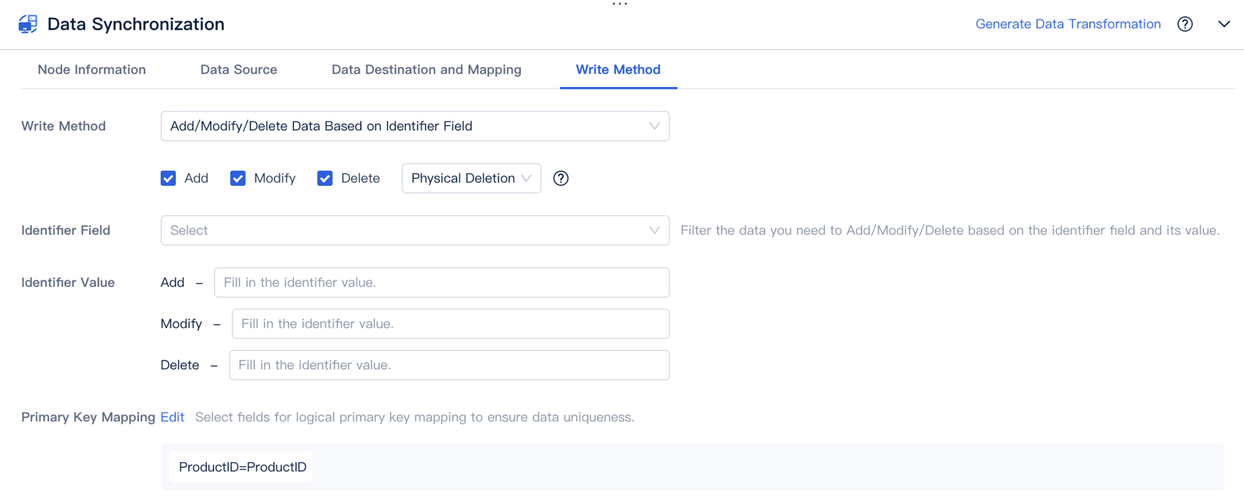Image resolution: width=1244 pixels, height=502 pixels.
Task: Focus the Add identifier value field
Action: pos(442,282)
